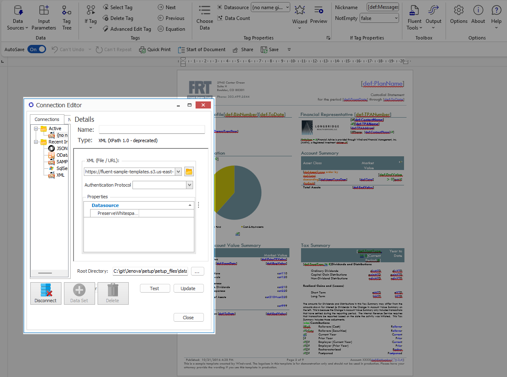Viewport: 507px width, 377px height.
Task: Open the XML File / URL dropdown
Action: [x=179, y=171]
